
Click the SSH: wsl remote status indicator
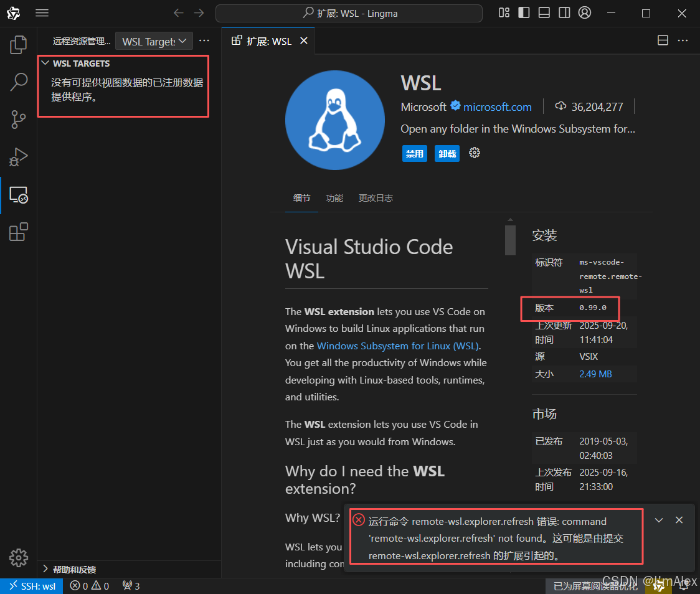click(32, 586)
